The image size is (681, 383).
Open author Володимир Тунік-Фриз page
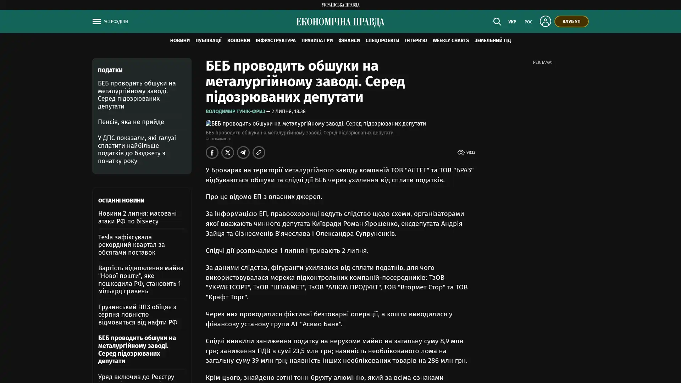click(235, 111)
